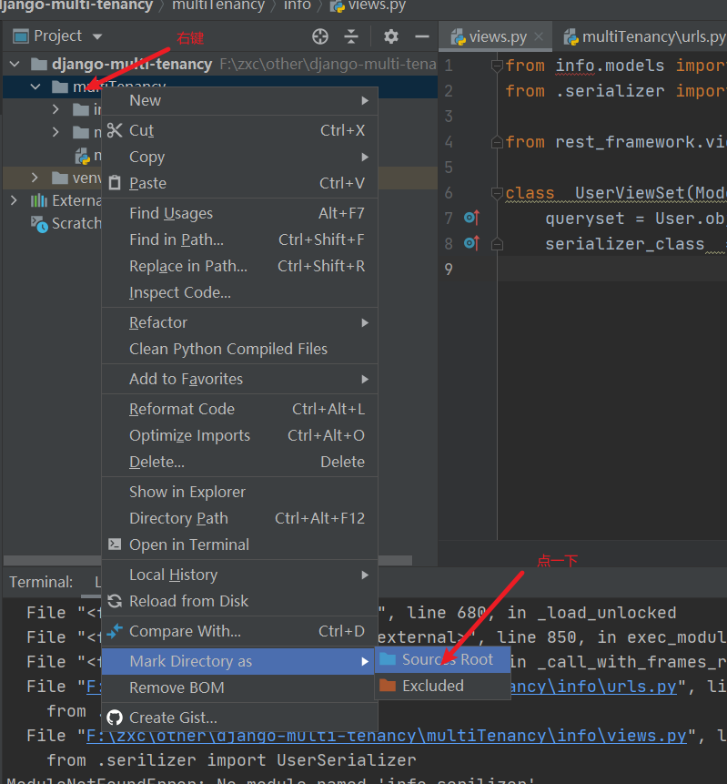Screen dimensions: 727x784
Task: Open the Project view dropdown
Action: [x=97, y=36]
